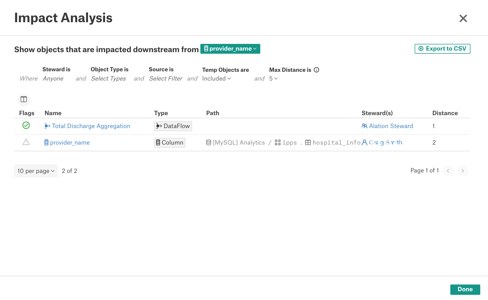The width and height of the screenshot is (488, 300).
Task: Open the Alation Steward link
Action: pos(391,126)
